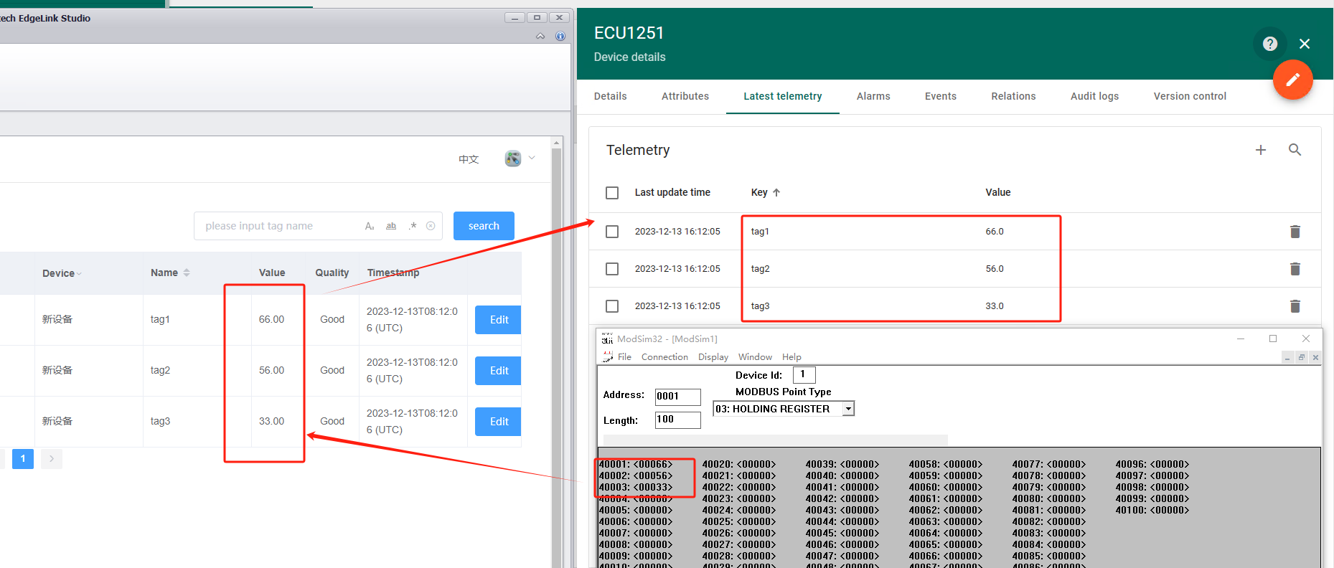Viewport: 1334px width, 568px height.
Task: Delete the tag3 telemetry row
Action: (1295, 306)
